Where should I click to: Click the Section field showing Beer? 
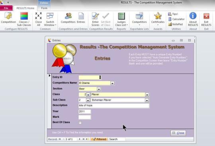88,89
